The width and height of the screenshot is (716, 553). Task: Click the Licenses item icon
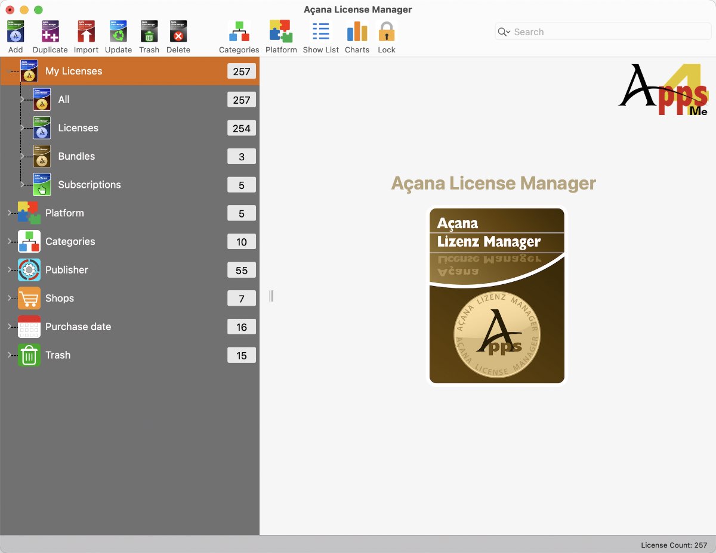coord(42,128)
